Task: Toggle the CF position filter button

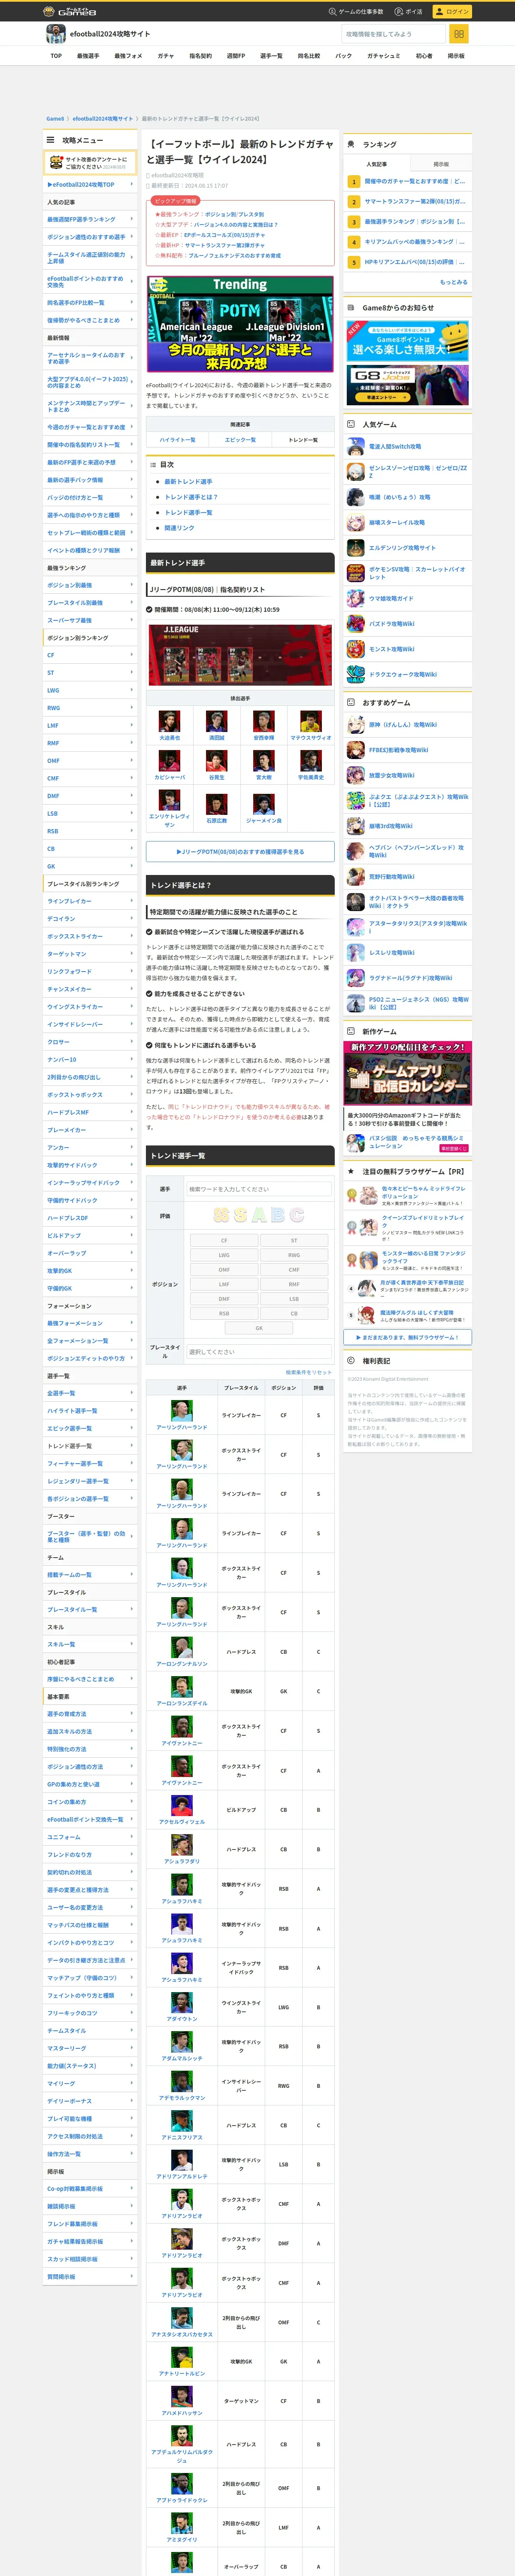Action: click(x=224, y=1240)
